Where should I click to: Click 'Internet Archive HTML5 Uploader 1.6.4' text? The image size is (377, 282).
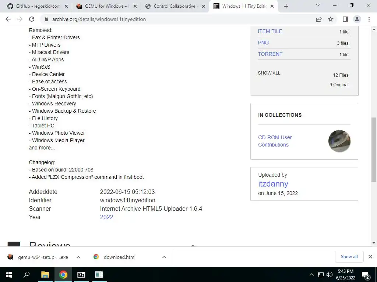pos(151,209)
